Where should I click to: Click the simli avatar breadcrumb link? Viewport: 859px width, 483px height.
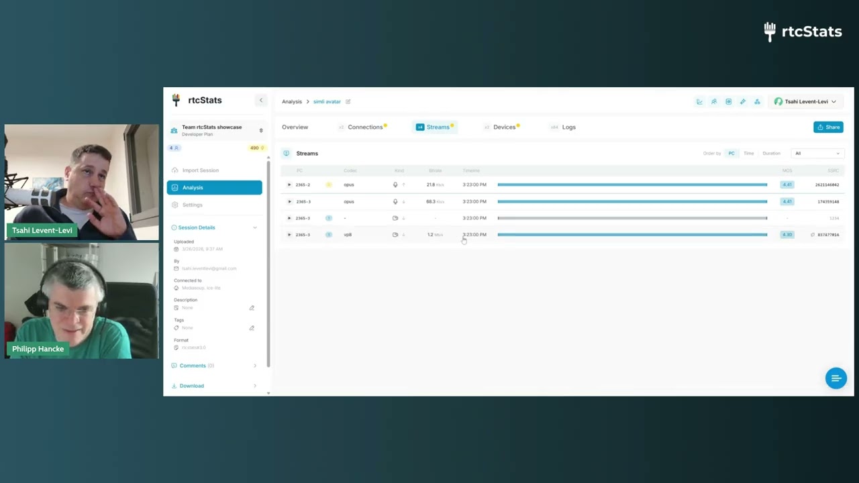[327, 102]
